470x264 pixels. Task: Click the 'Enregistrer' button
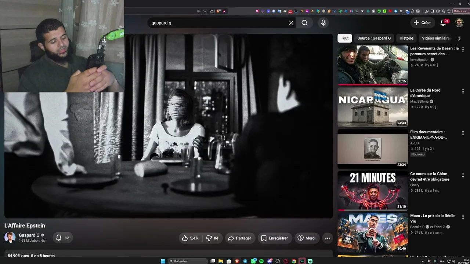pos(274,238)
